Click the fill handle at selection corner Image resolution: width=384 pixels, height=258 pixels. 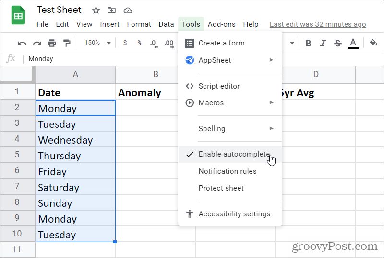point(115,242)
